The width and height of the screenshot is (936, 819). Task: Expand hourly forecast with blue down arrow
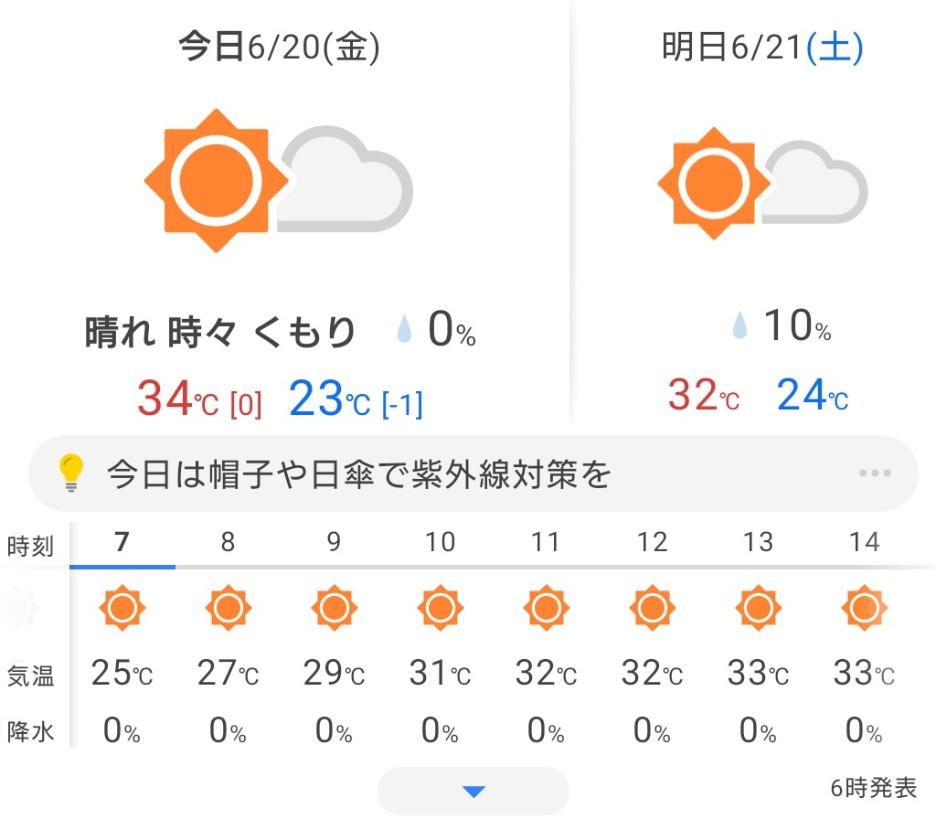coord(473,791)
